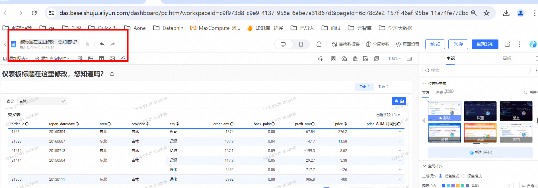Screen dimensions: 538x188
Task: Open the 高级 advanced tab
Action: tap(507, 59)
